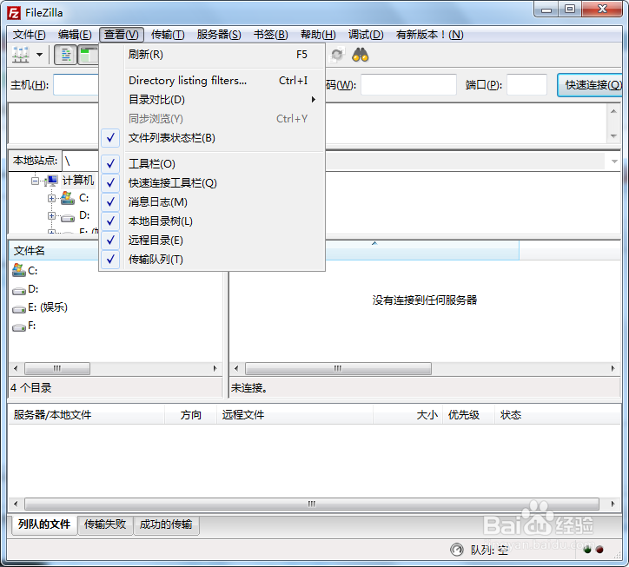Open the 传输(T) menu
The image size is (629, 567).
click(168, 35)
